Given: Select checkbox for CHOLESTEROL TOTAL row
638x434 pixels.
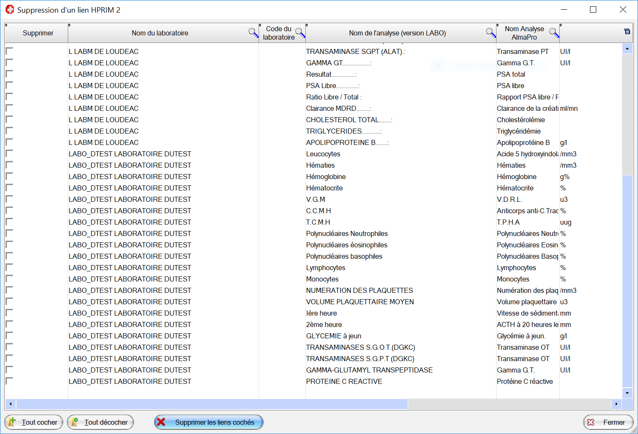Looking at the screenshot, I should click(9, 119).
